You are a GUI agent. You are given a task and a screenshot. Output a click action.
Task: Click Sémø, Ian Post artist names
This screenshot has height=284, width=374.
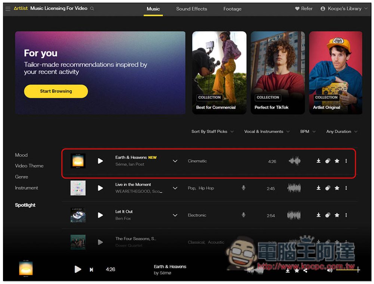[130, 164]
